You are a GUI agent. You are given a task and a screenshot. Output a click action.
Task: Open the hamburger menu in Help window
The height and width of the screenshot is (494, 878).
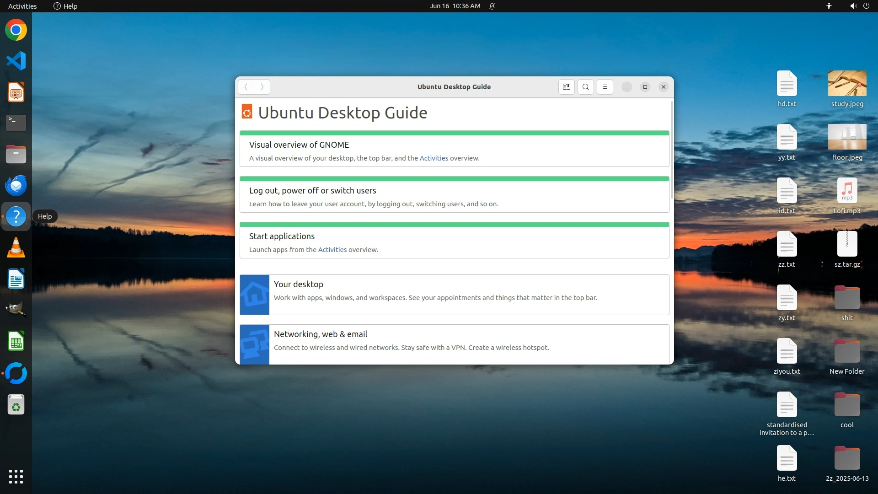(x=605, y=87)
